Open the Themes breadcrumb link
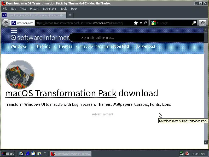Image resolution: width=209 pixels, height=157 pixels. click(65, 46)
